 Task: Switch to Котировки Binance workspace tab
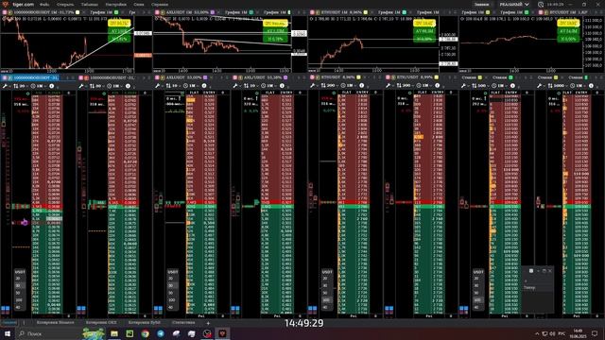(x=55, y=323)
